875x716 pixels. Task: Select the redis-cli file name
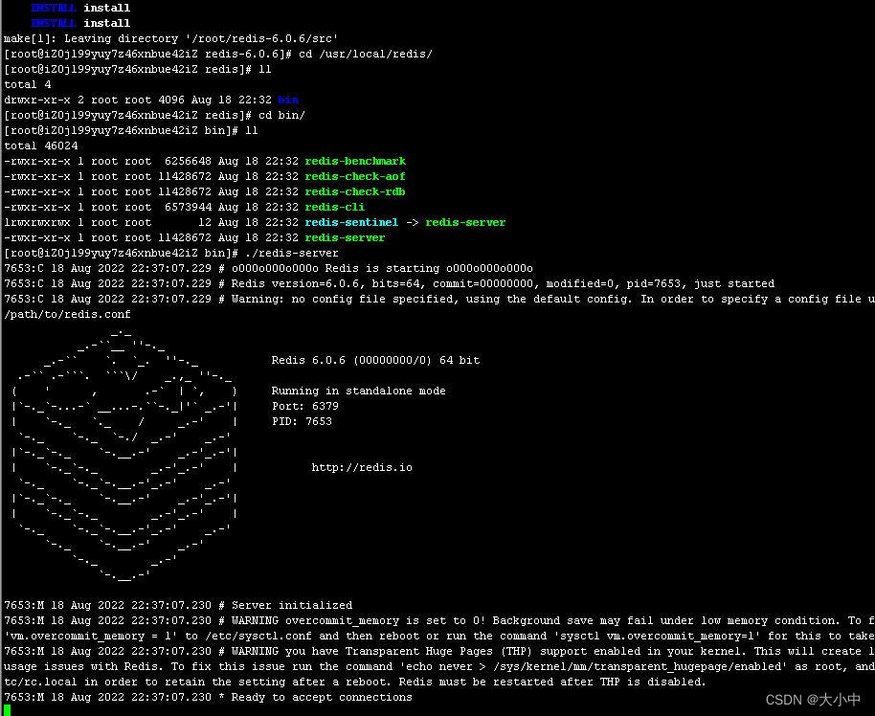(334, 207)
